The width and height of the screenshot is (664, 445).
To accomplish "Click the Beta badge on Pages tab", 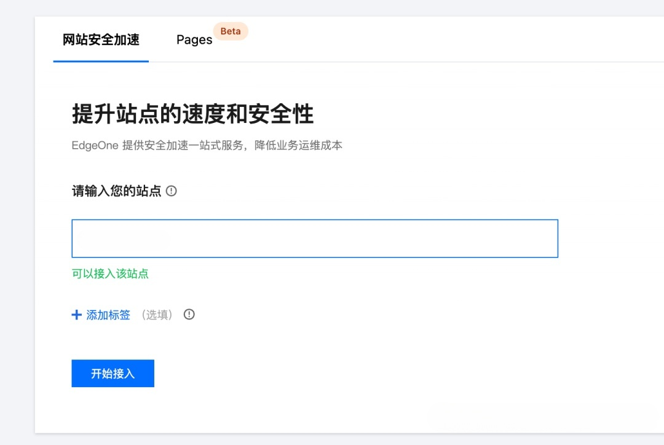I will [231, 31].
